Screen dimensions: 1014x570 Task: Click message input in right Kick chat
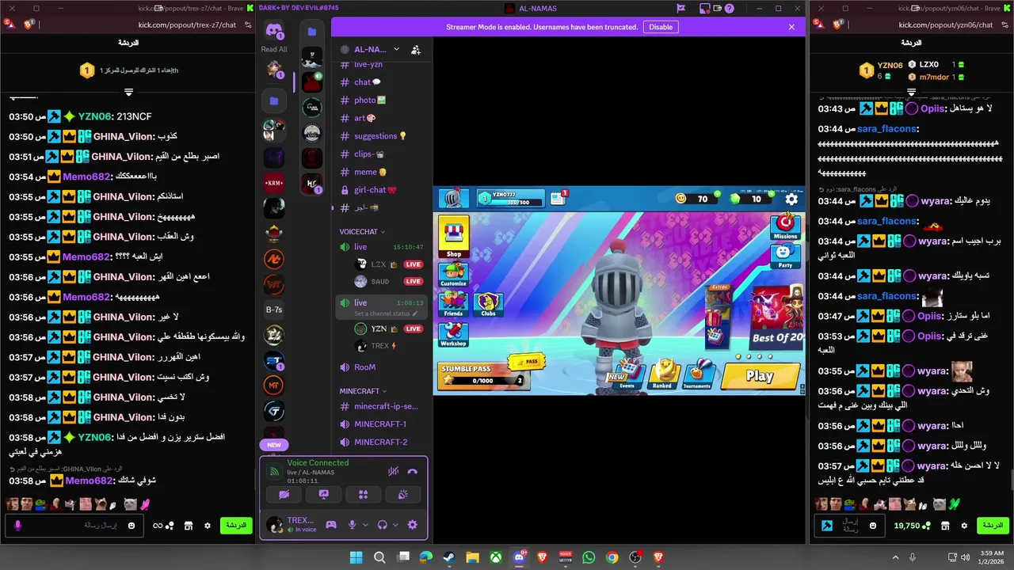(851, 525)
